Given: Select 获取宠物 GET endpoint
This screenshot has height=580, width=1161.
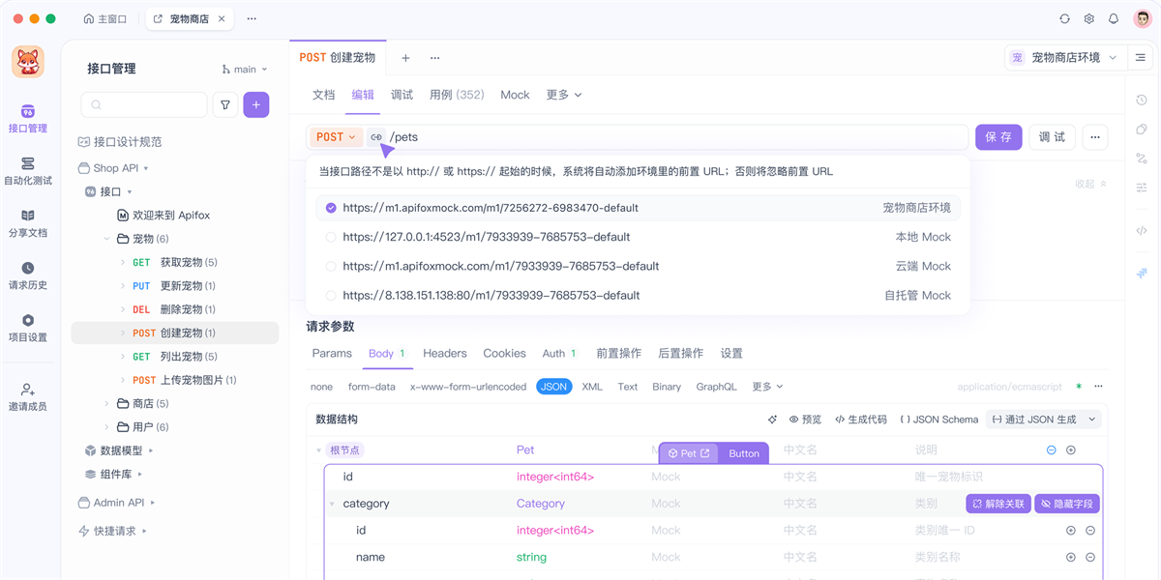Looking at the screenshot, I should [174, 262].
